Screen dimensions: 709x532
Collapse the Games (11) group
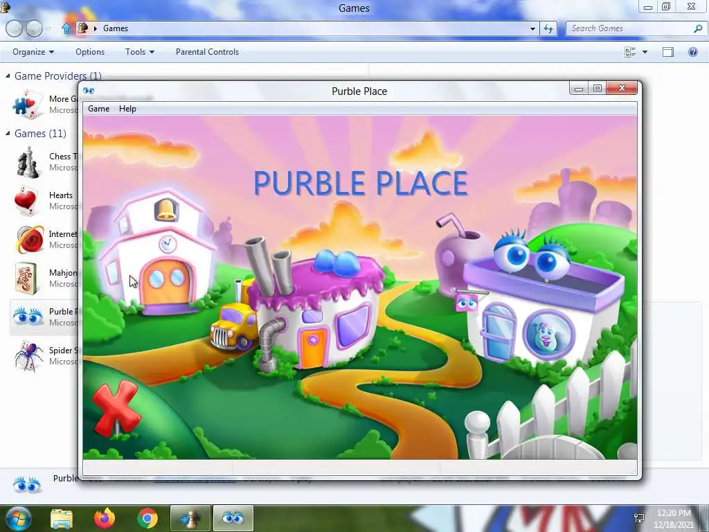(x=8, y=134)
